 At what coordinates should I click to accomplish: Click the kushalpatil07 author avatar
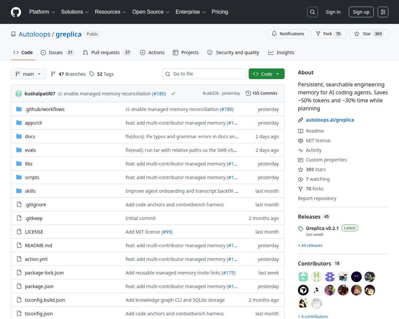(x=19, y=94)
